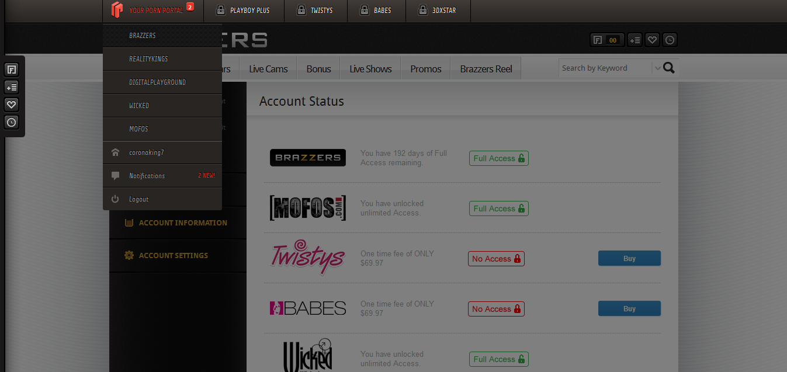Go to the Bonus nav tab
Viewport: 787px width, 372px height.
point(318,68)
